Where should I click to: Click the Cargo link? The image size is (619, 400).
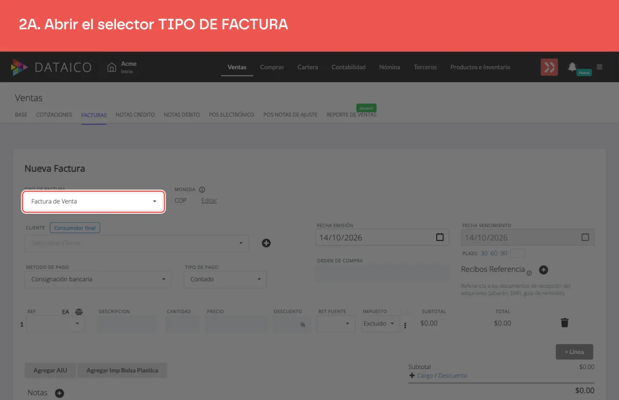pyautogui.click(x=425, y=375)
